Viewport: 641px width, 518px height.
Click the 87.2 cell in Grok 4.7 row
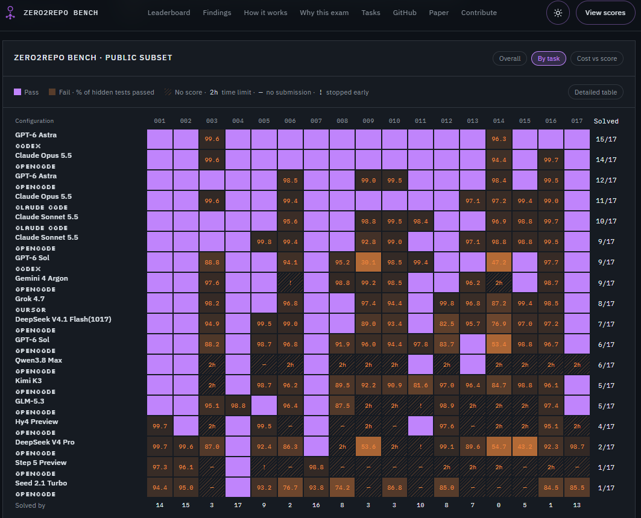pos(499,304)
